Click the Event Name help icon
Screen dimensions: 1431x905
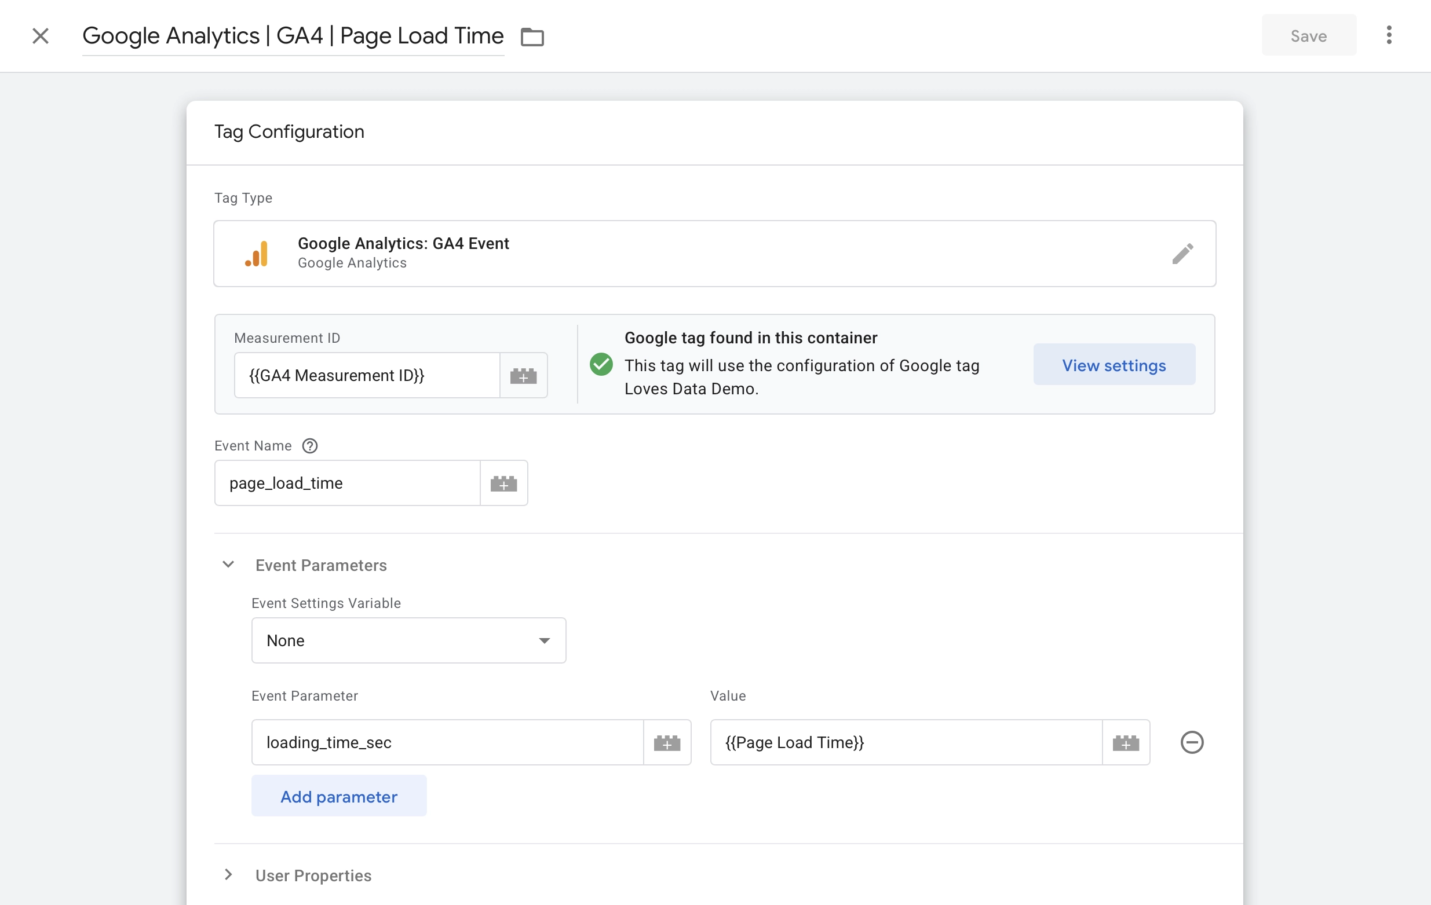pos(309,446)
